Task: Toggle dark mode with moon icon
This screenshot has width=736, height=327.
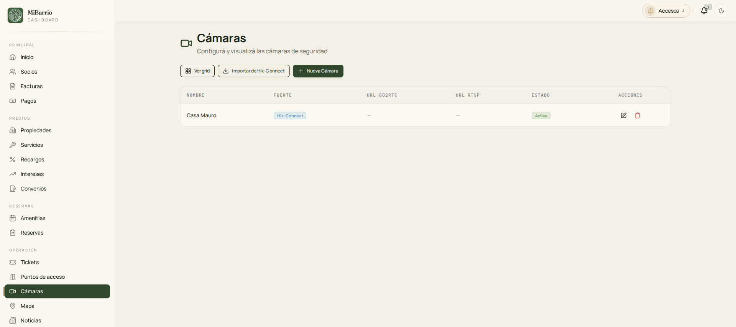Action: (721, 11)
